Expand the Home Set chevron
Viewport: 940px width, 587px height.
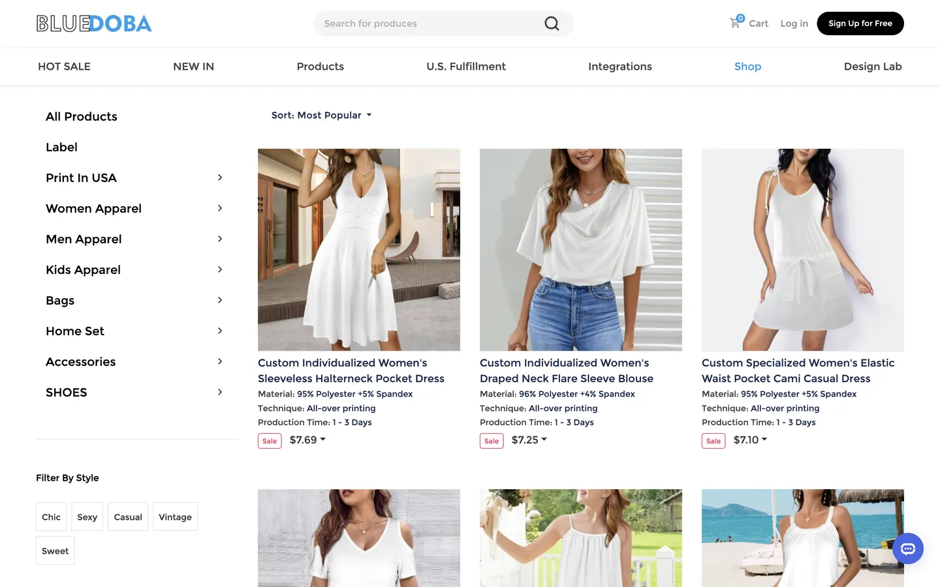pyautogui.click(x=220, y=331)
